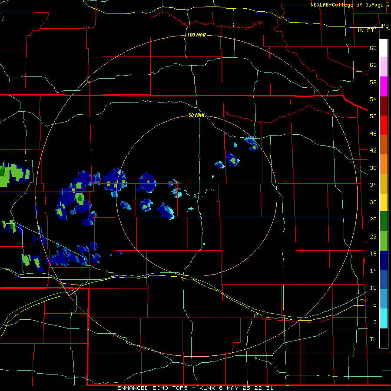Click the TH legend label

pyautogui.click(x=373, y=339)
